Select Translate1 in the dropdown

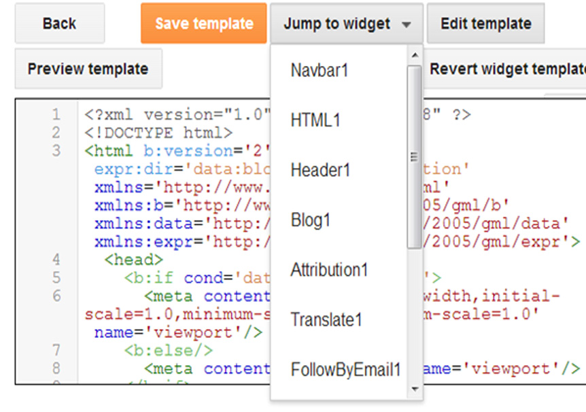(x=322, y=320)
